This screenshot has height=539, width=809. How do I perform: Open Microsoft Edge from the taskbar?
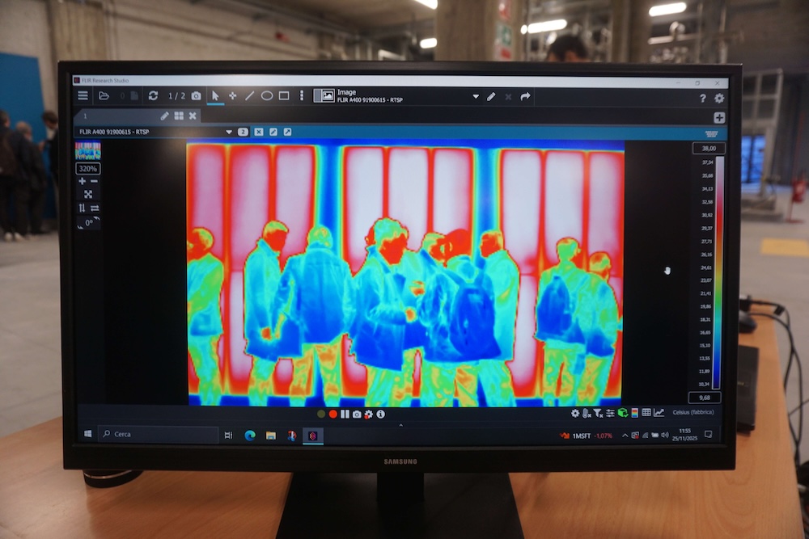coord(250,436)
